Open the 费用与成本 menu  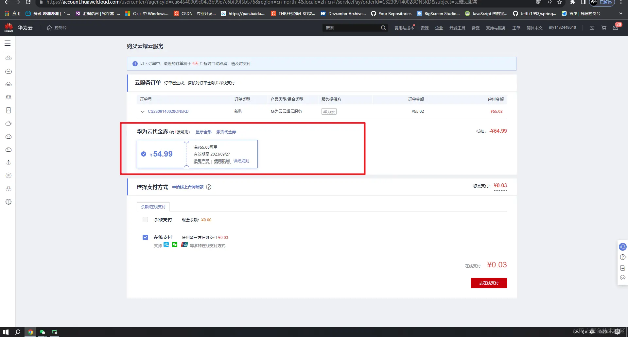point(404,28)
